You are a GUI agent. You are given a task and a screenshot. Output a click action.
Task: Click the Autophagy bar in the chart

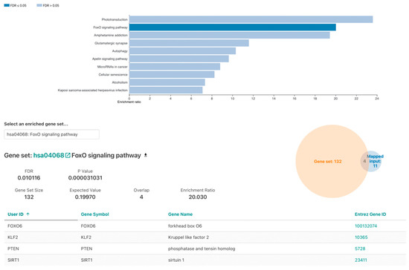click(x=183, y=50)
